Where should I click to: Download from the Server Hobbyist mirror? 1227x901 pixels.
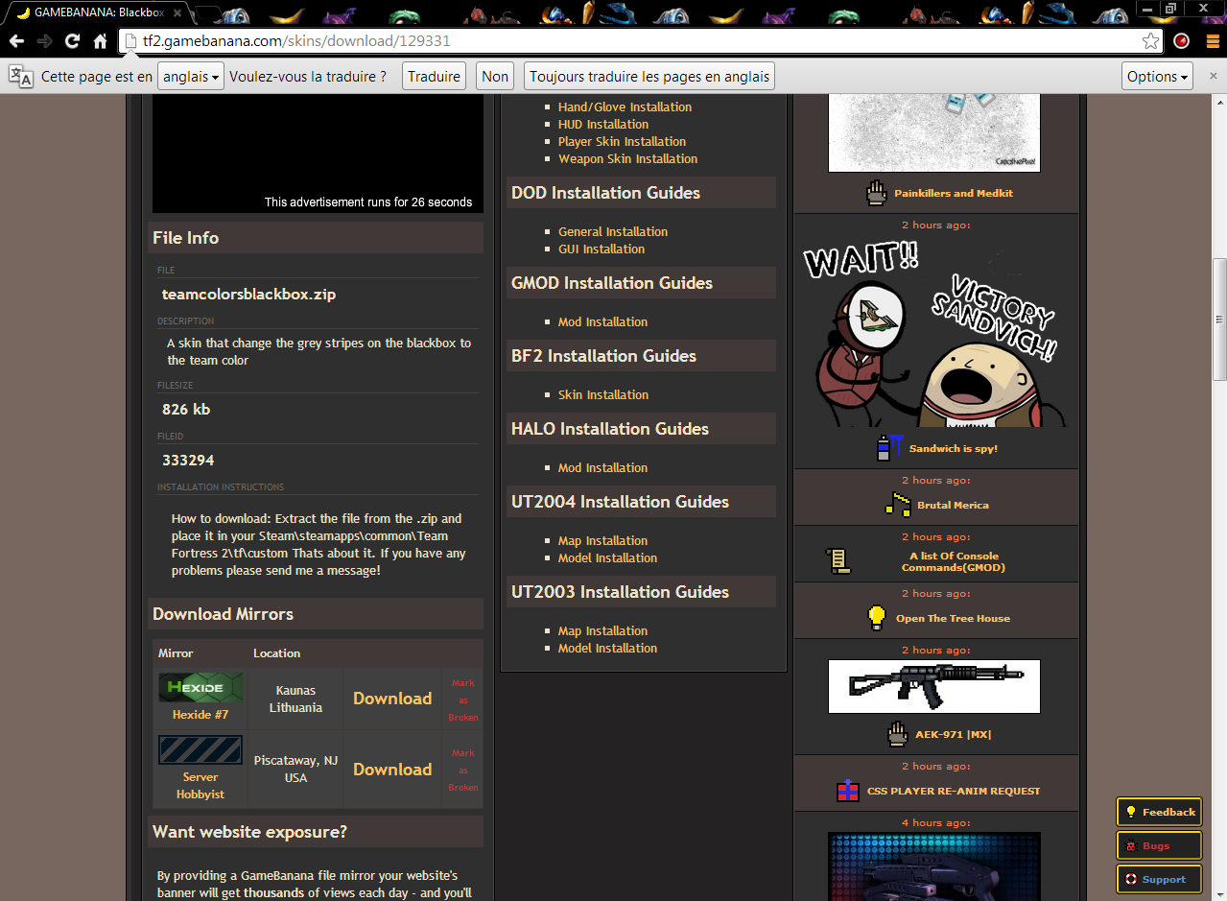pyautogui.click(x=392, y=770)
